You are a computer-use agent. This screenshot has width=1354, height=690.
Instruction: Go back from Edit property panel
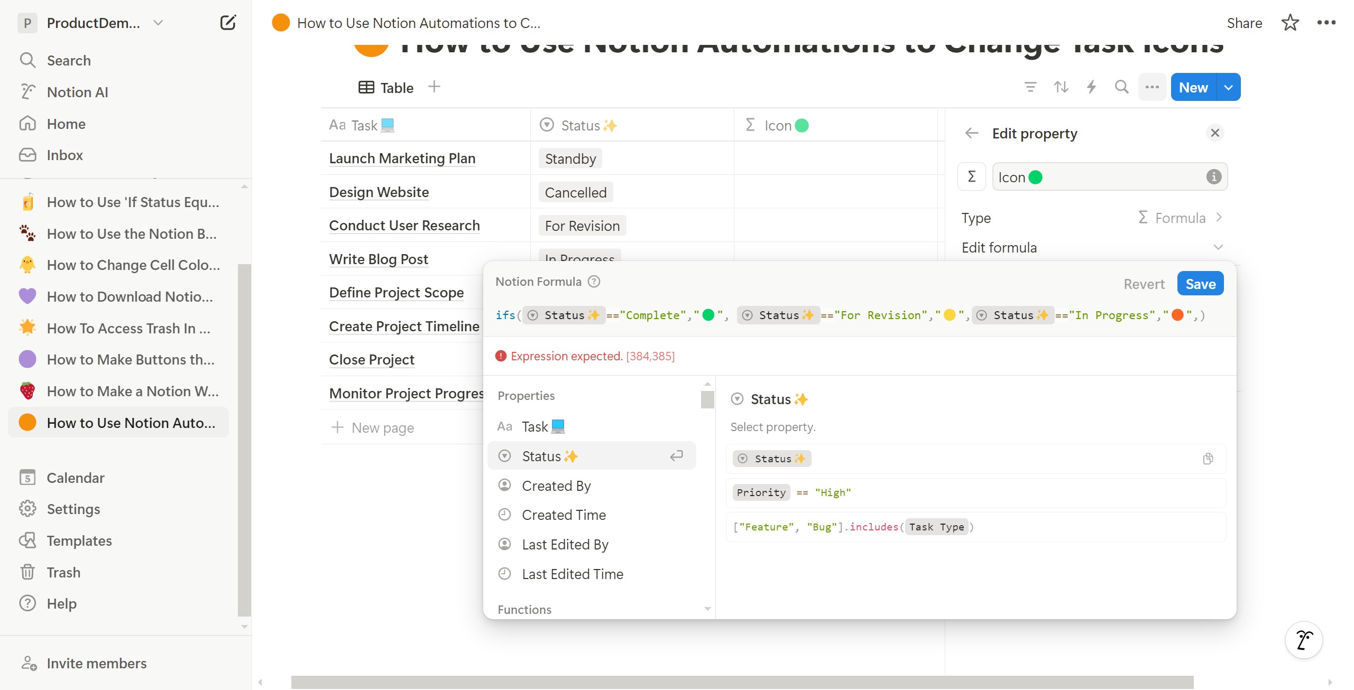[972, 133]
